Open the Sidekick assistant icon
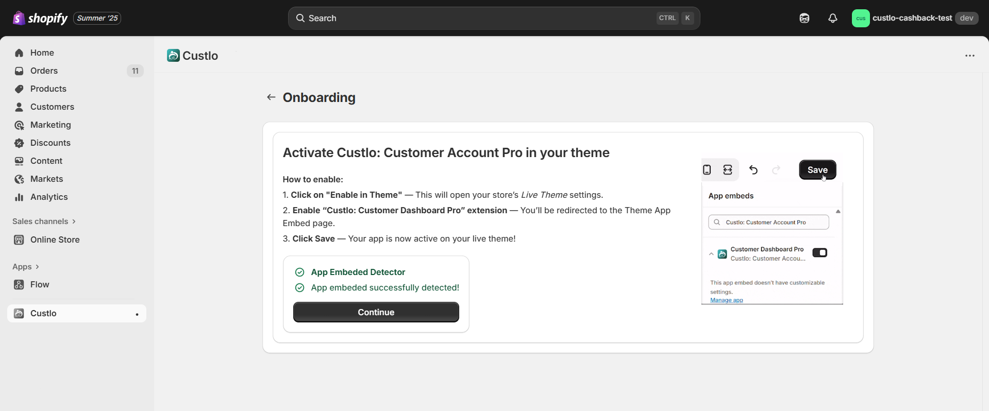 click(804, 18)
